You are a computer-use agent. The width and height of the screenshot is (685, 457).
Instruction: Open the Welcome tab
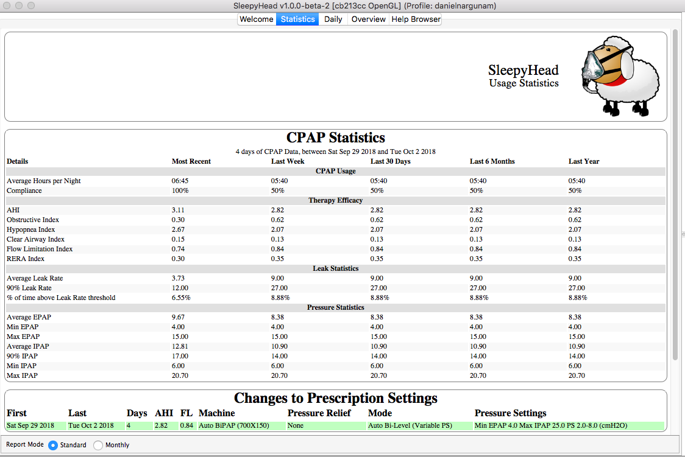coord(257,19)
